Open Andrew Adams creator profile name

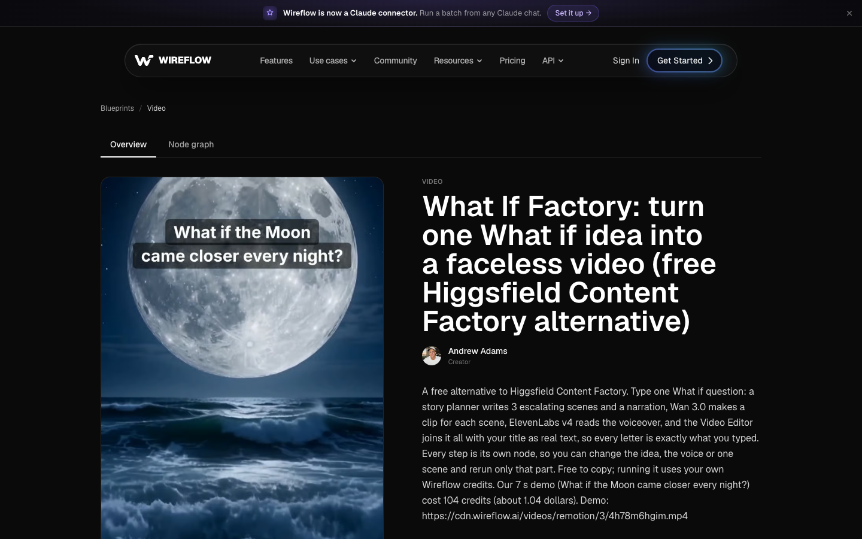coord(478,351)
